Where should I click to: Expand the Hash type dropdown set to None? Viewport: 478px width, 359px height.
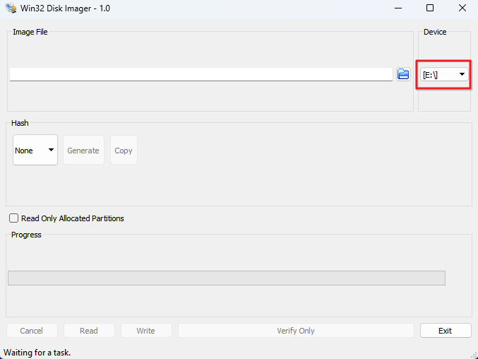tap(35, 150)
